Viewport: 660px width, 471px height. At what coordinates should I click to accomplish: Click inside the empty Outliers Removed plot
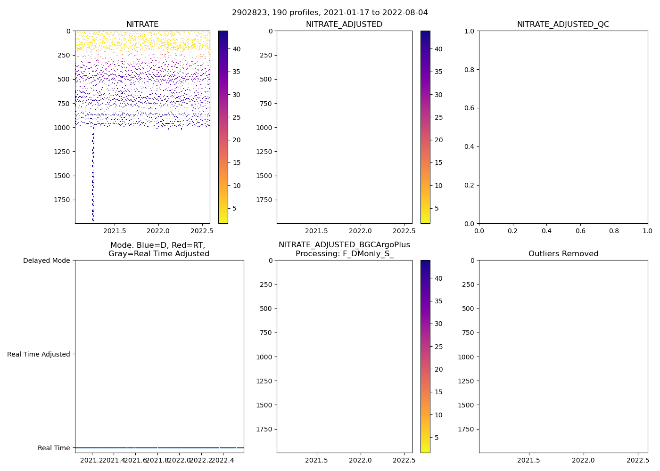click(563, 357)
